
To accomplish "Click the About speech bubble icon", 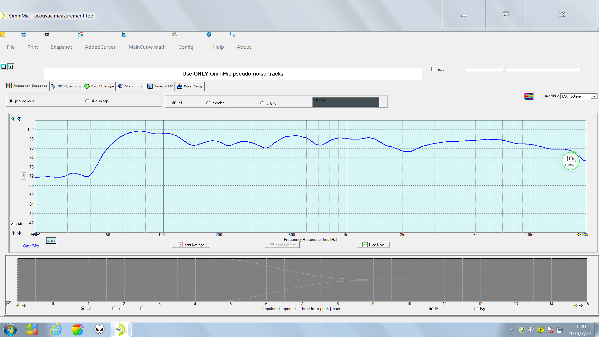I will (x=233, y=34).
